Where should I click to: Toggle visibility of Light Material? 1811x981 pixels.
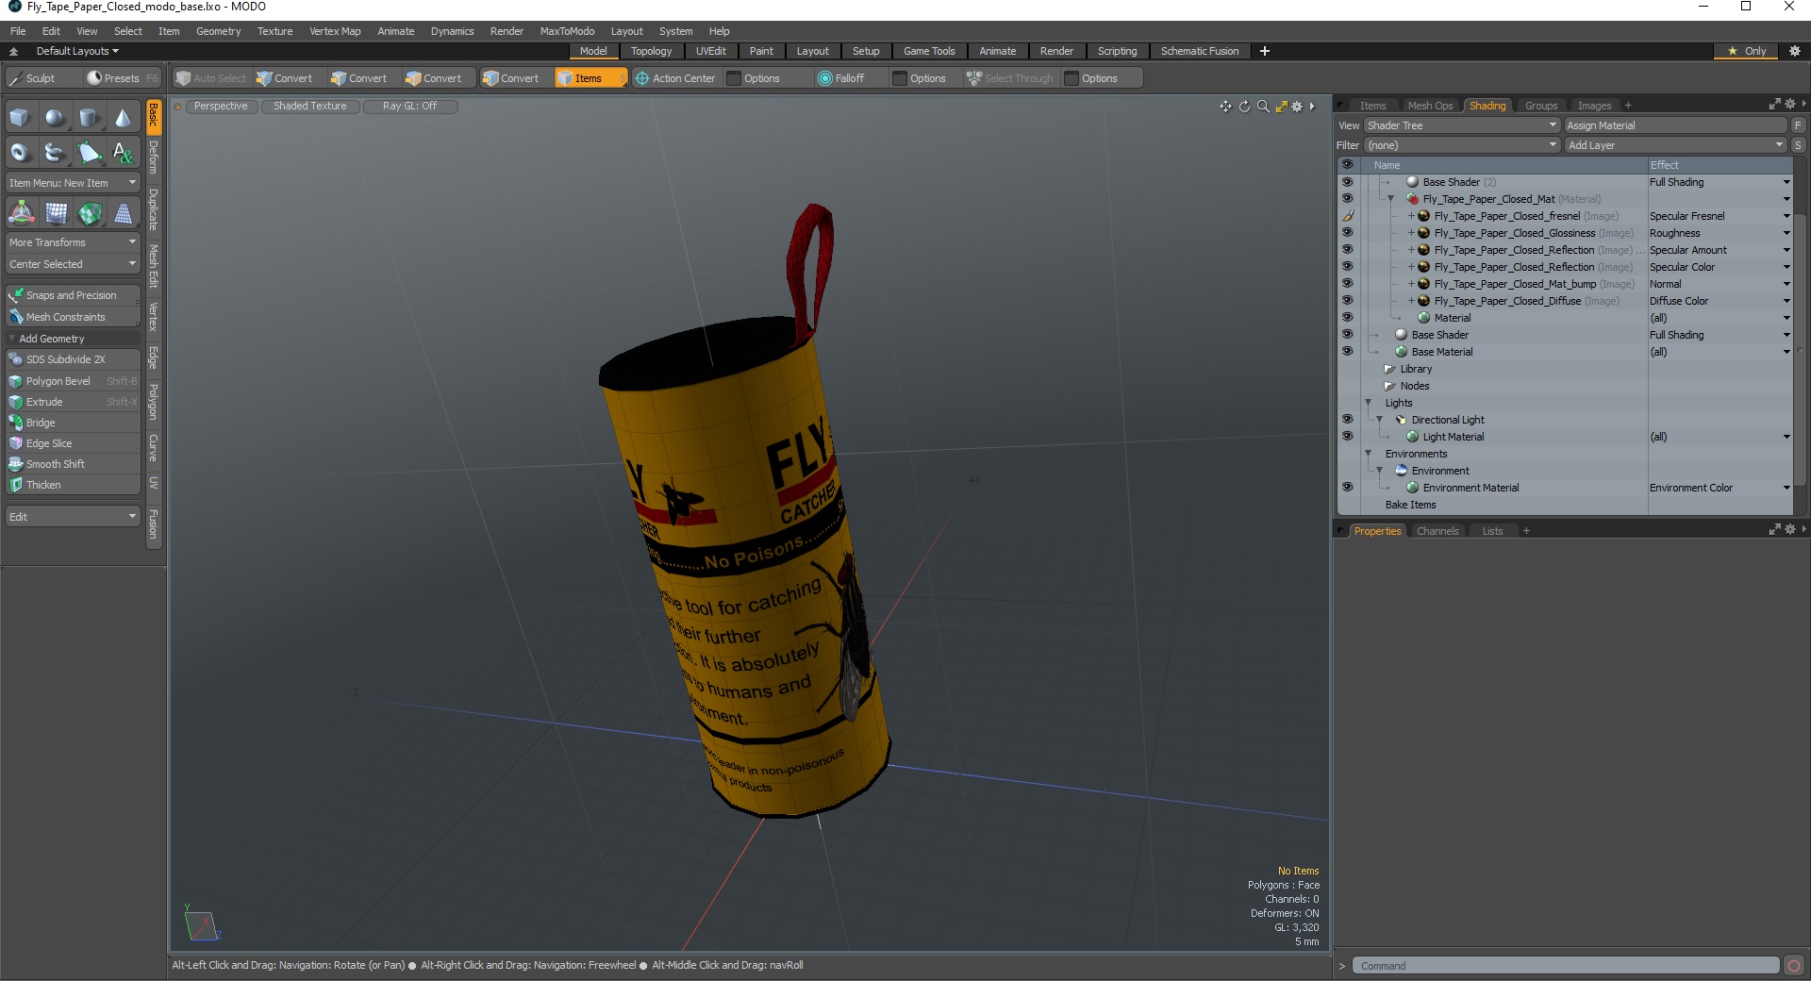(1347, 437)
